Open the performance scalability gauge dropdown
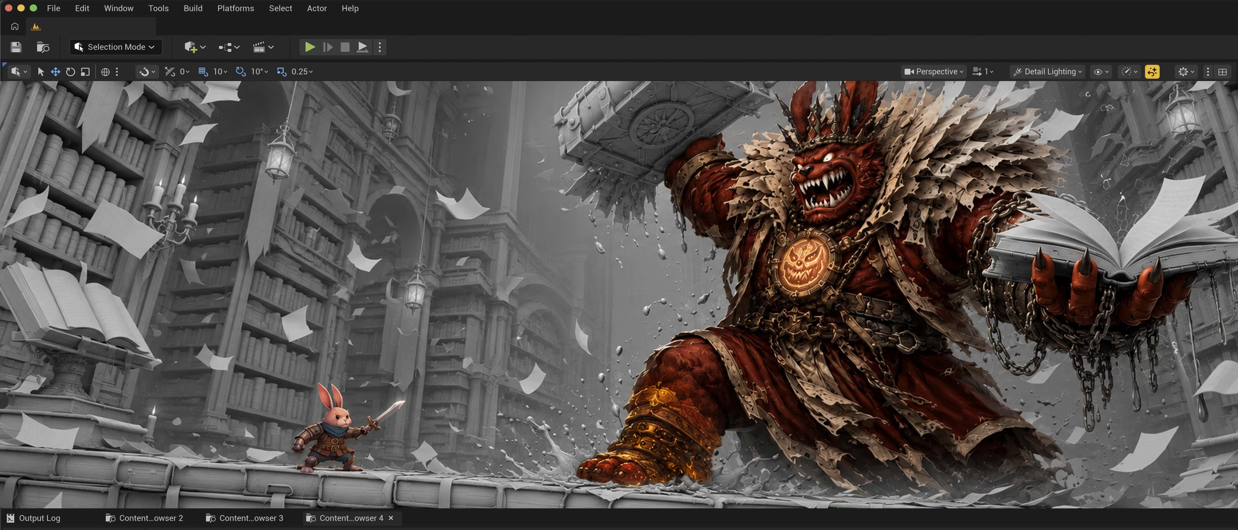1238x530 pixels. pos(1129,72)
